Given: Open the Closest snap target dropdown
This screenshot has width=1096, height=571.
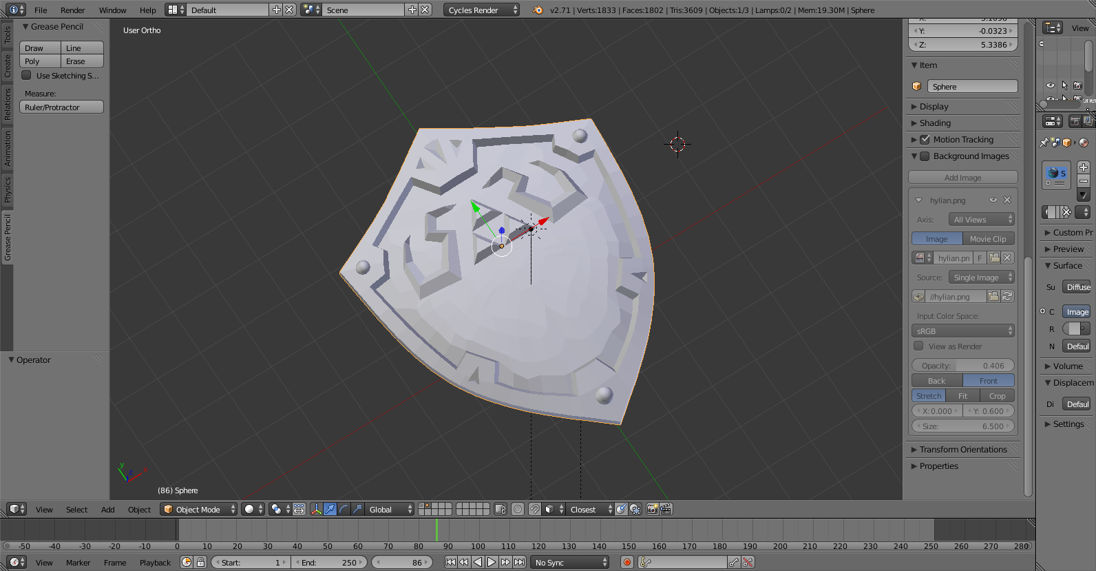Looking at the screenshot, I should 591,509.
